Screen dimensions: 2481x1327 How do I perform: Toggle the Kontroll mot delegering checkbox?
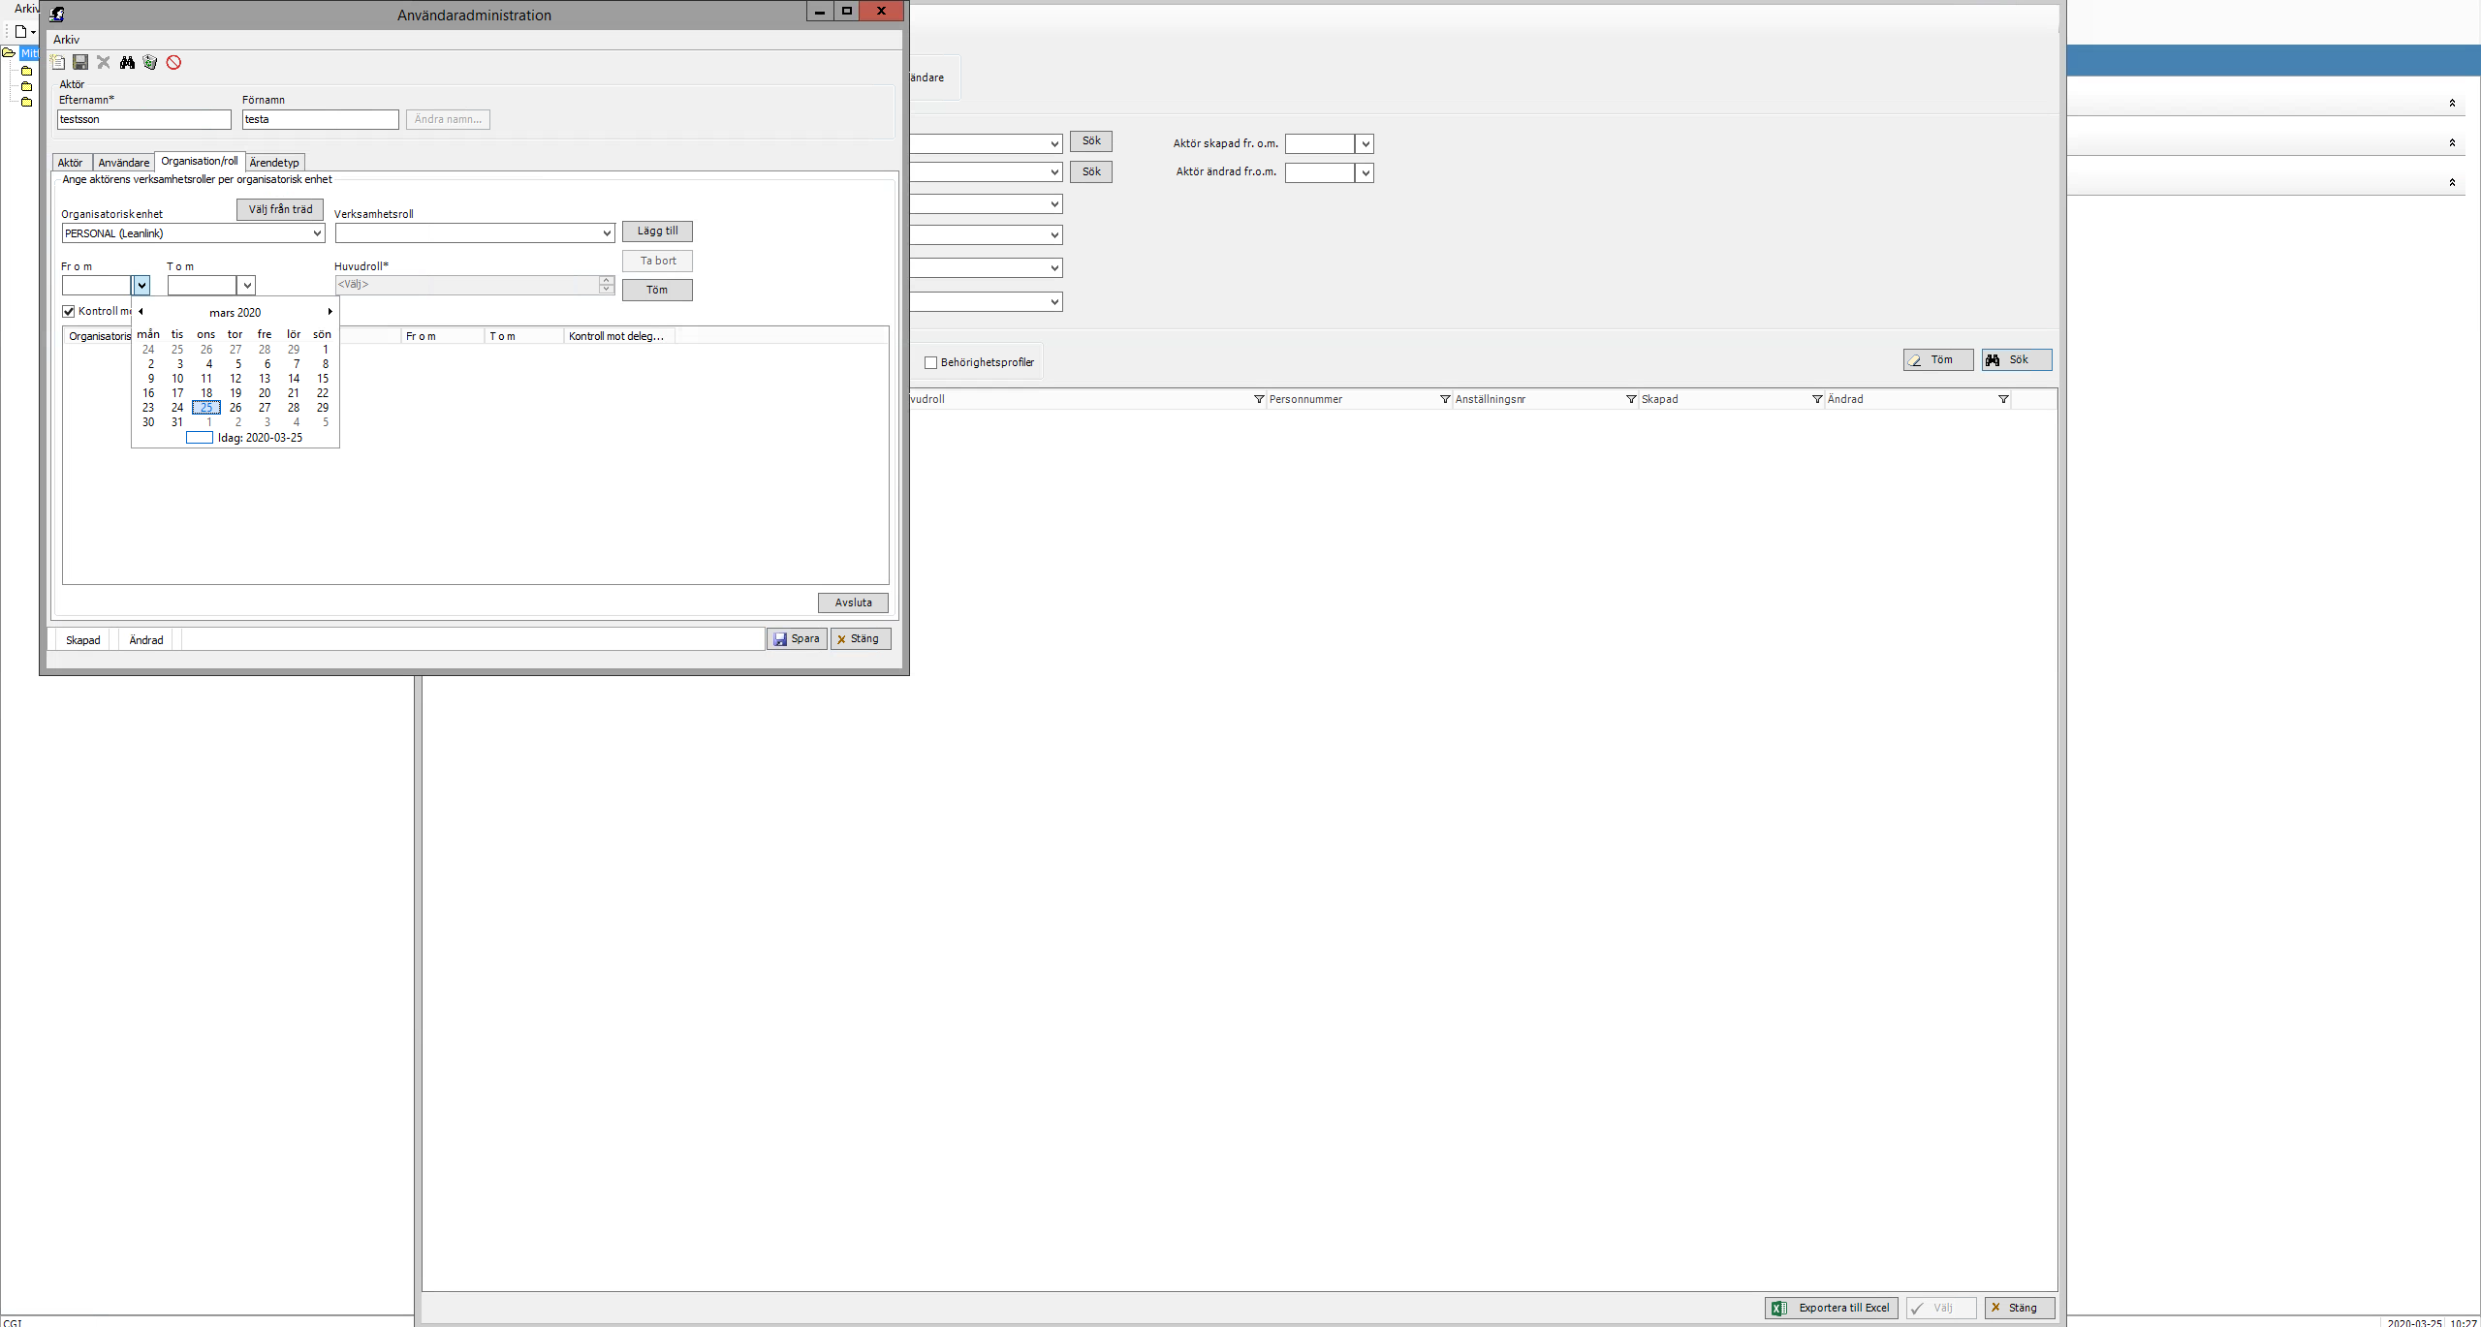pyautogui.click(x=69, y=312)
